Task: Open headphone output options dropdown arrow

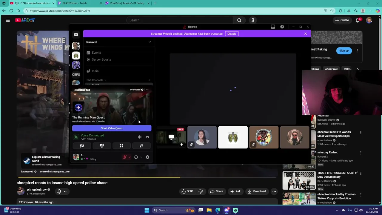Action: [141, 157]
